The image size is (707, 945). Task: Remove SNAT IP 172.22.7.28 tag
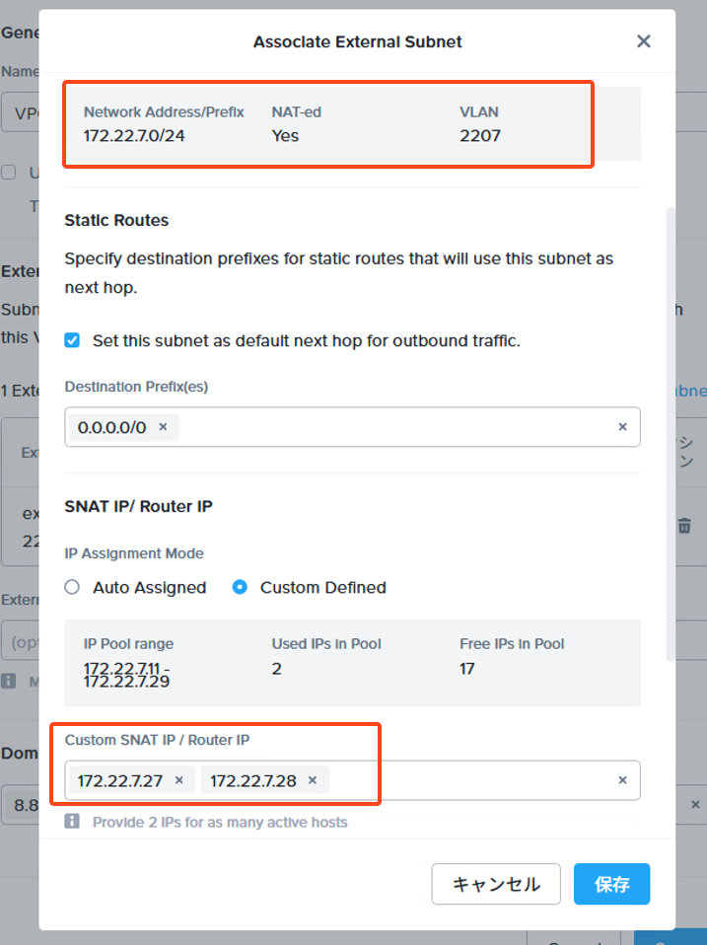click(x=313, y=780)
